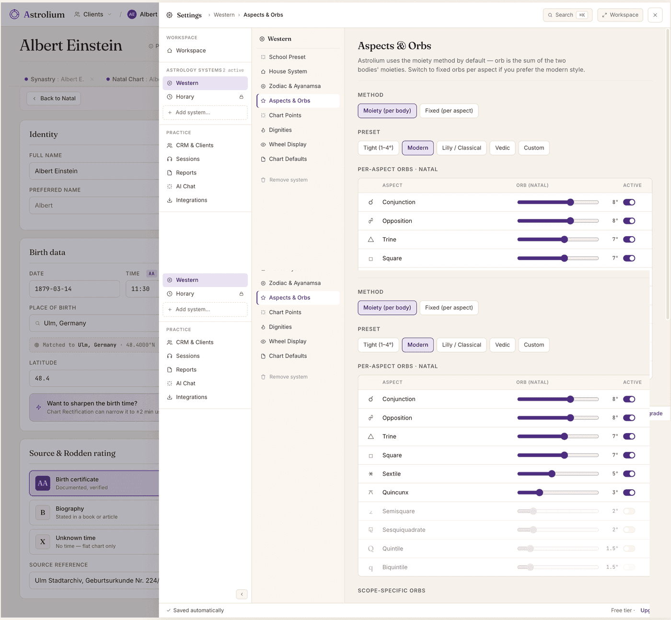
Task: Click the AE avatar next to Albert
Action: 132,14
